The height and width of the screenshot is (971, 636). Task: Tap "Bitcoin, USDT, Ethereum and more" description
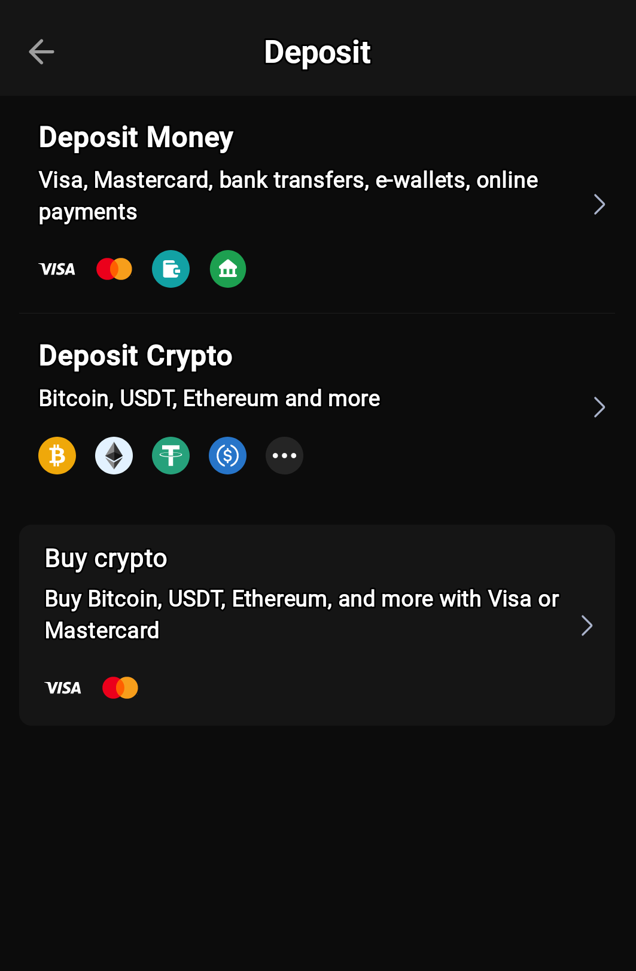click(x=209, y=398)
